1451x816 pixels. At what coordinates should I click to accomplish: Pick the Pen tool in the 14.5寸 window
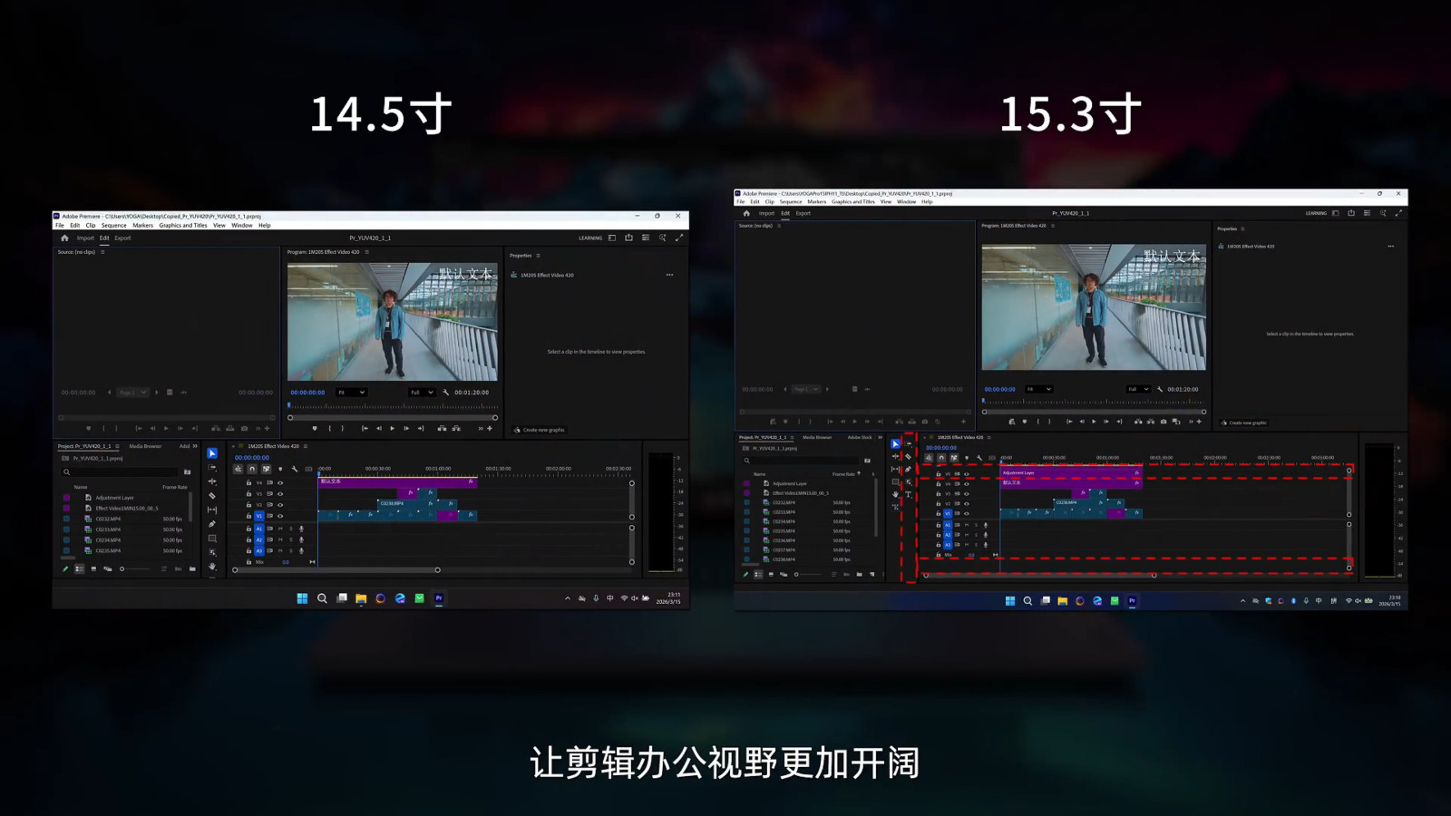[212, 524]
